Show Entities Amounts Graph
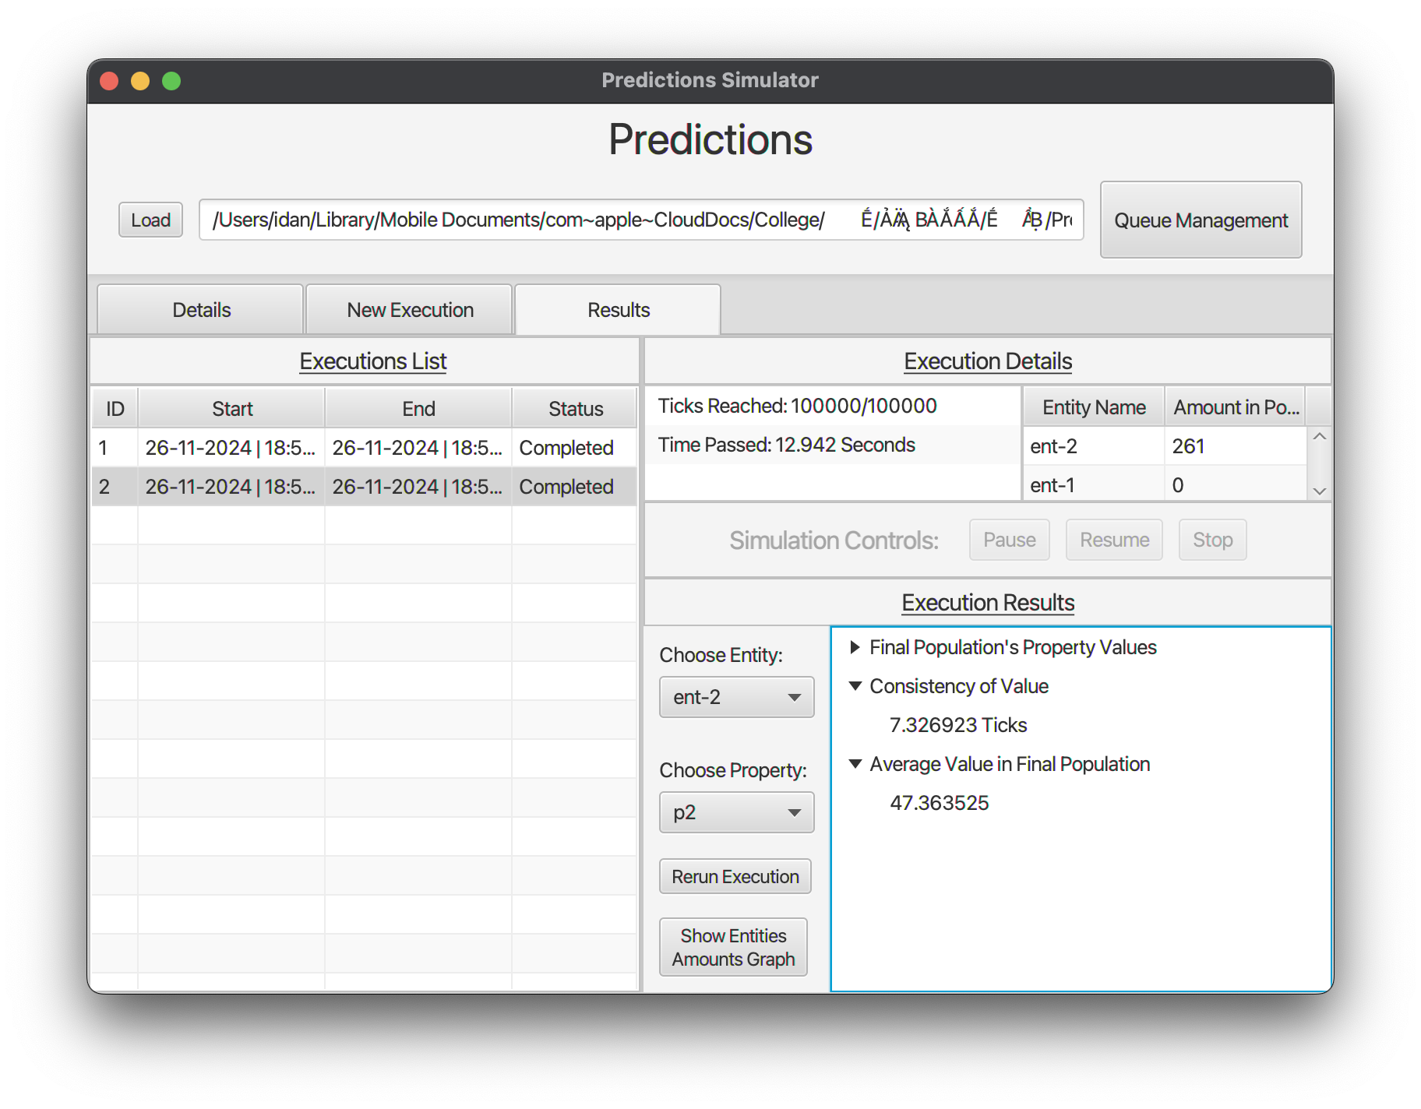This screenshot has height=1109, width=1421. click(x=733, y=946)
